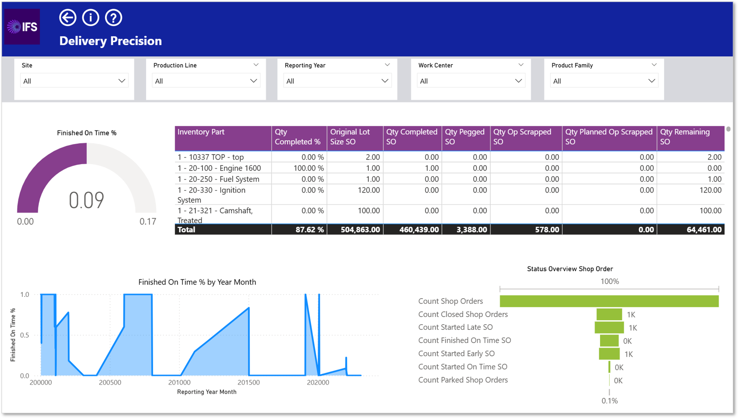Image resolution: width=738 pixels, height=418 pixels.
Task: Collapse the Production Line slicer header chevron
Action: [x=256, y=65]
